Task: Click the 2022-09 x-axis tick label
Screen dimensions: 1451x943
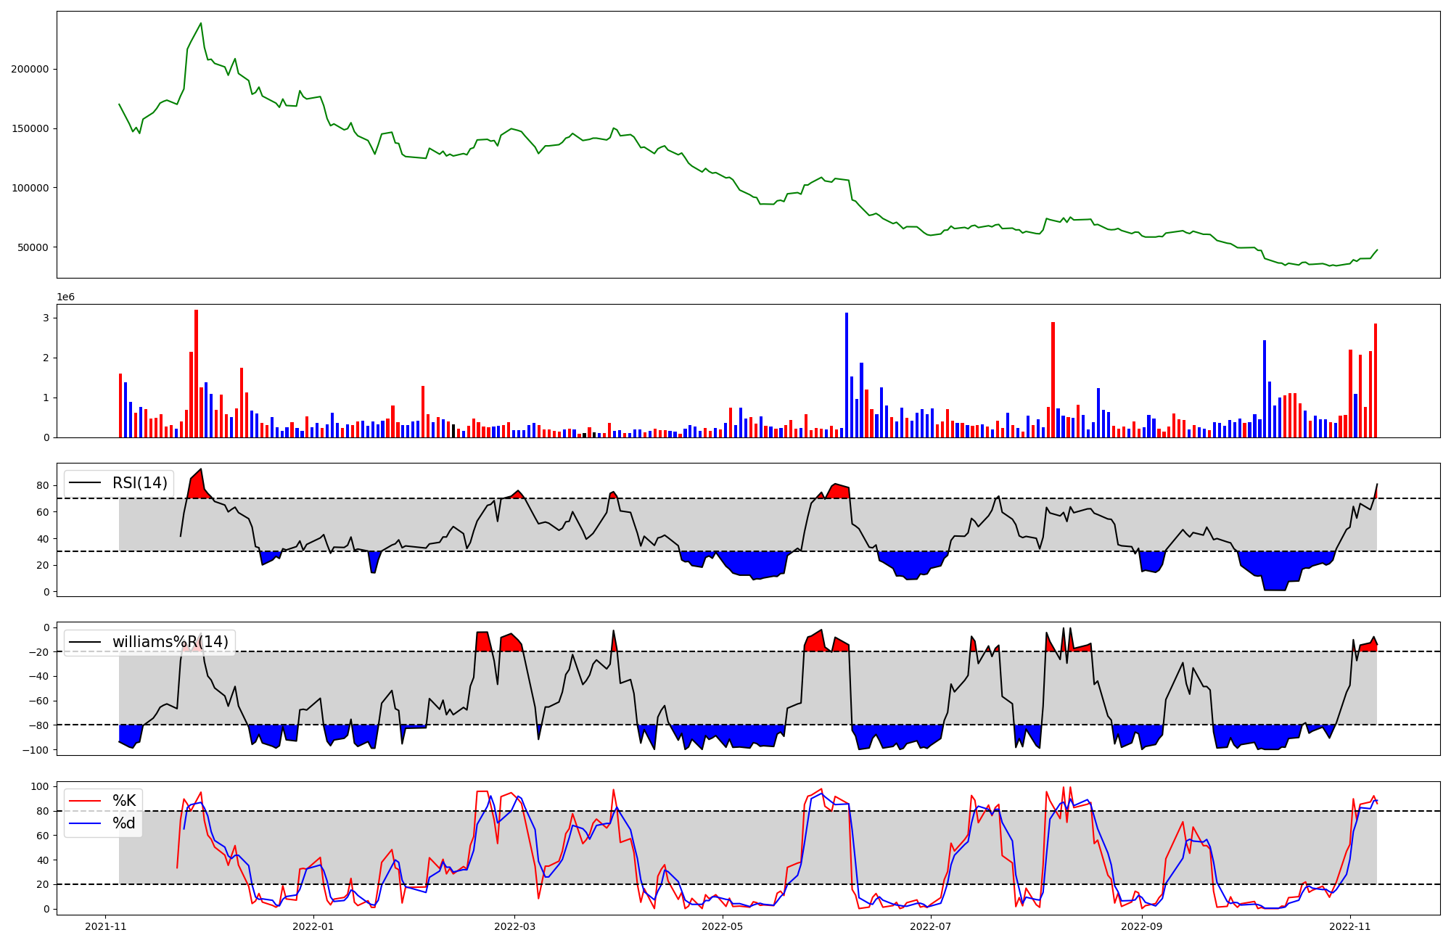Action: click(1142, 926)
